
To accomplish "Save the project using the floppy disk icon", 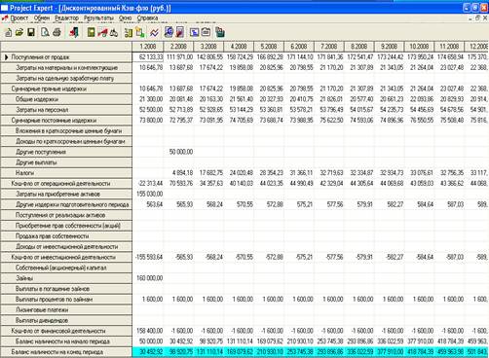I will (31, 32).
